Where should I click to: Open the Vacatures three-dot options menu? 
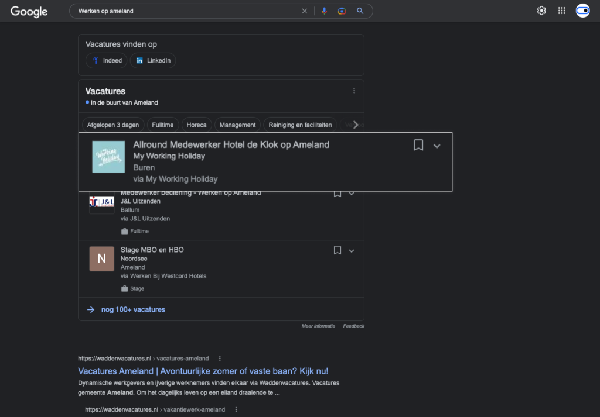click(x=354, y=91)
